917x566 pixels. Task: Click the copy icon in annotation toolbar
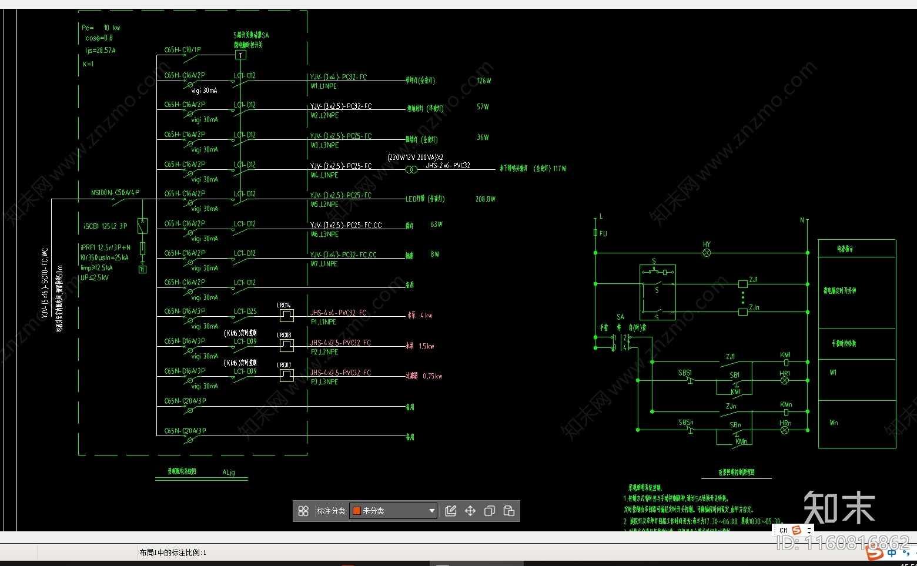tap(490, 511)
